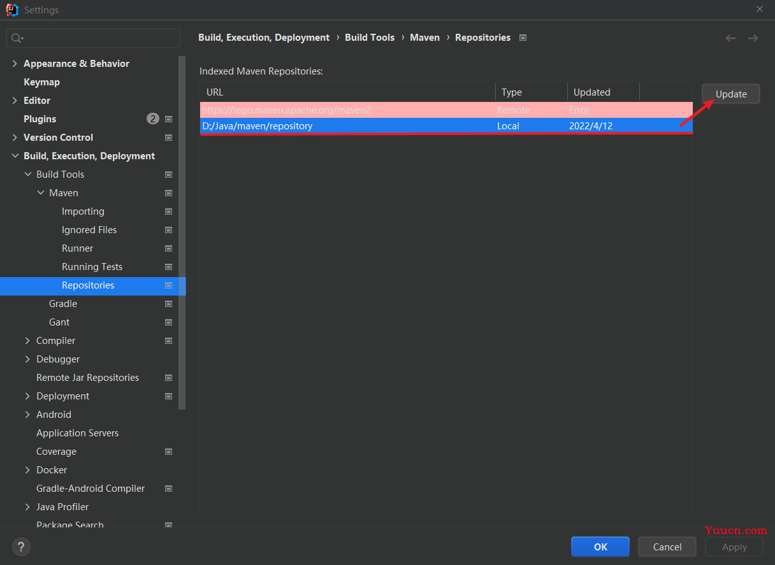This screenshot has height=565, width=775.
Task: Select Runner under Maven
Action: 77,248
